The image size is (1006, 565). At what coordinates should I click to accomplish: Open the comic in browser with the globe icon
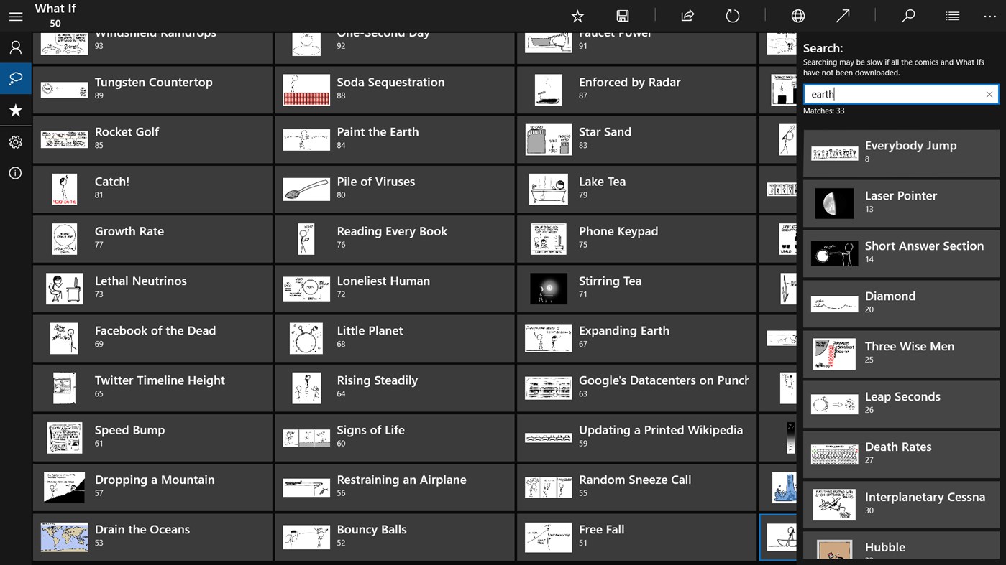797,16
